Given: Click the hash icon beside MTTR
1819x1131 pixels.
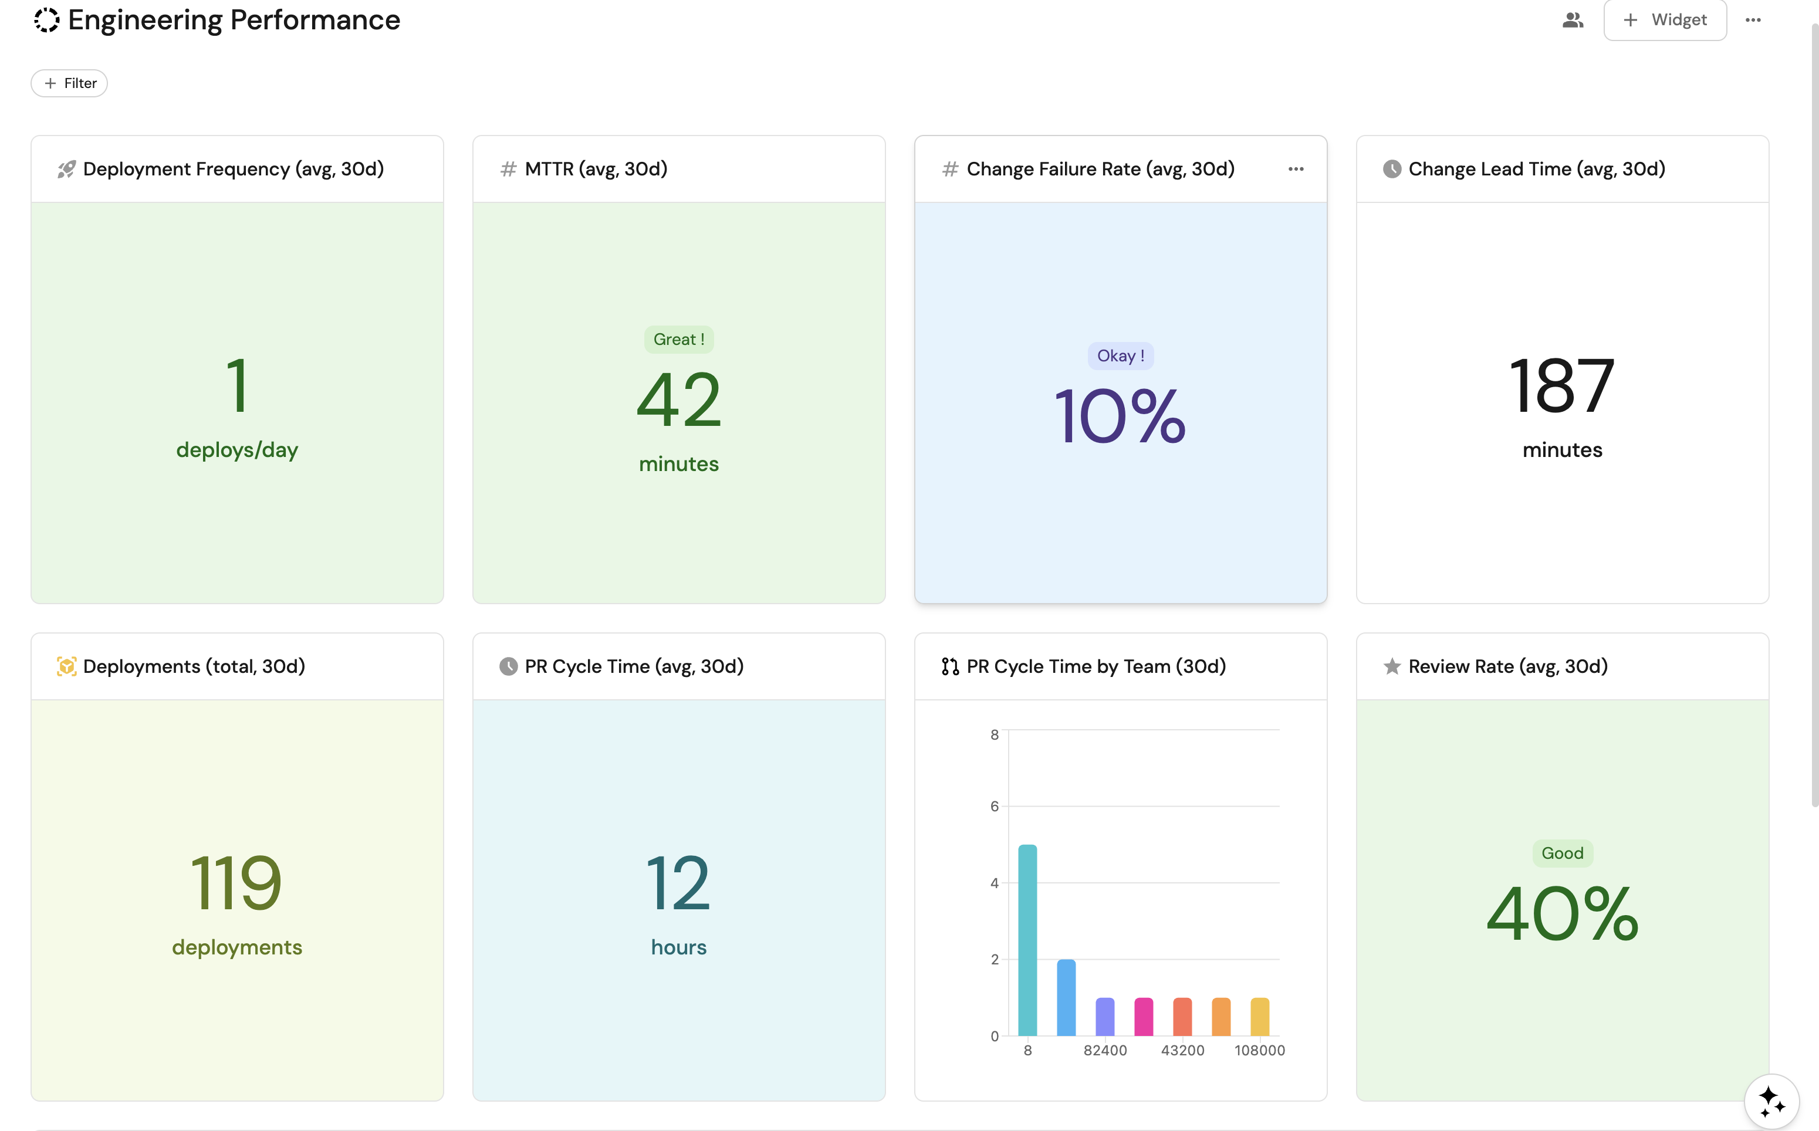Looking at the screenshot, I should click(x=508, y=169).
